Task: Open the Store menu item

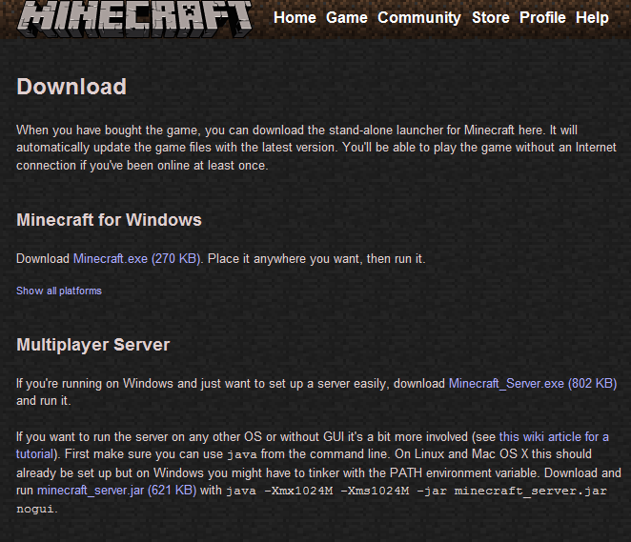Action: tap(491, 18)
